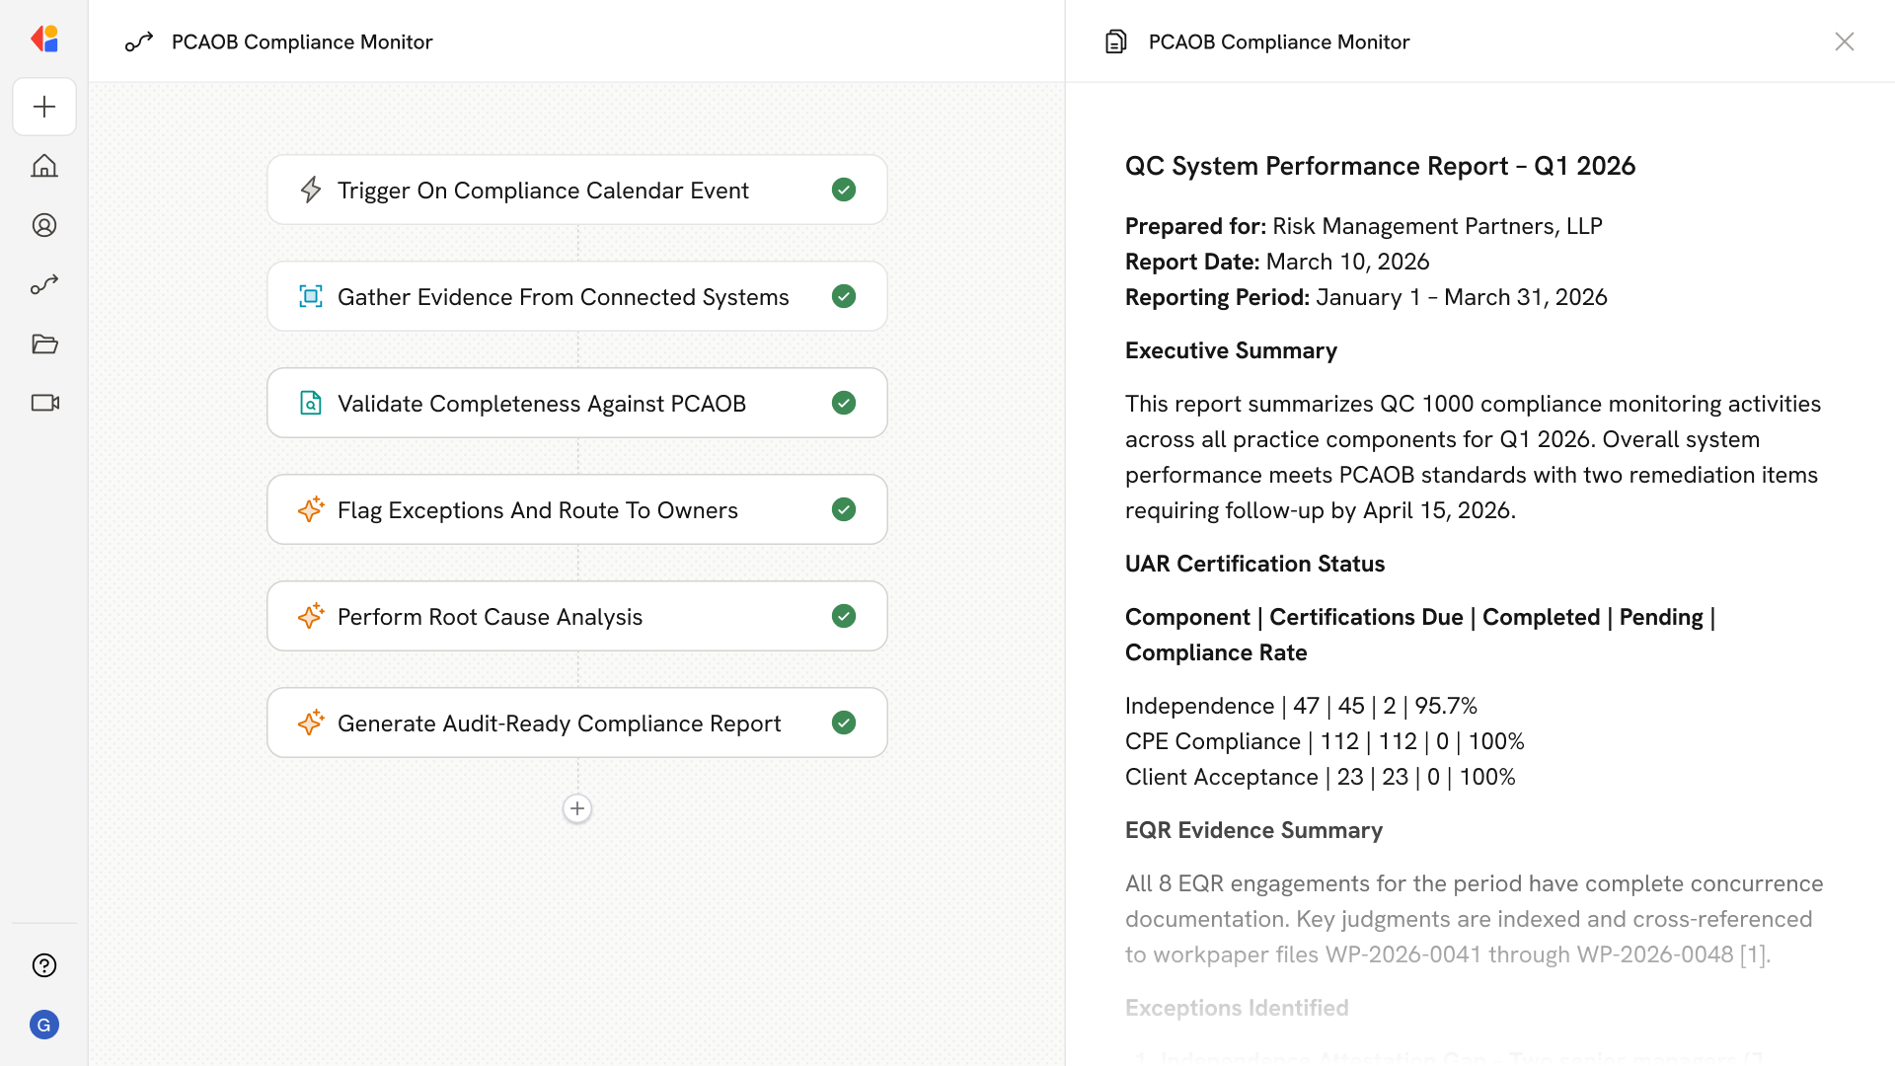This screenshot has width=1895, height=1066.
Task: Click the G account avatar
Action: pyautogui.click(x=44, y=1025)
